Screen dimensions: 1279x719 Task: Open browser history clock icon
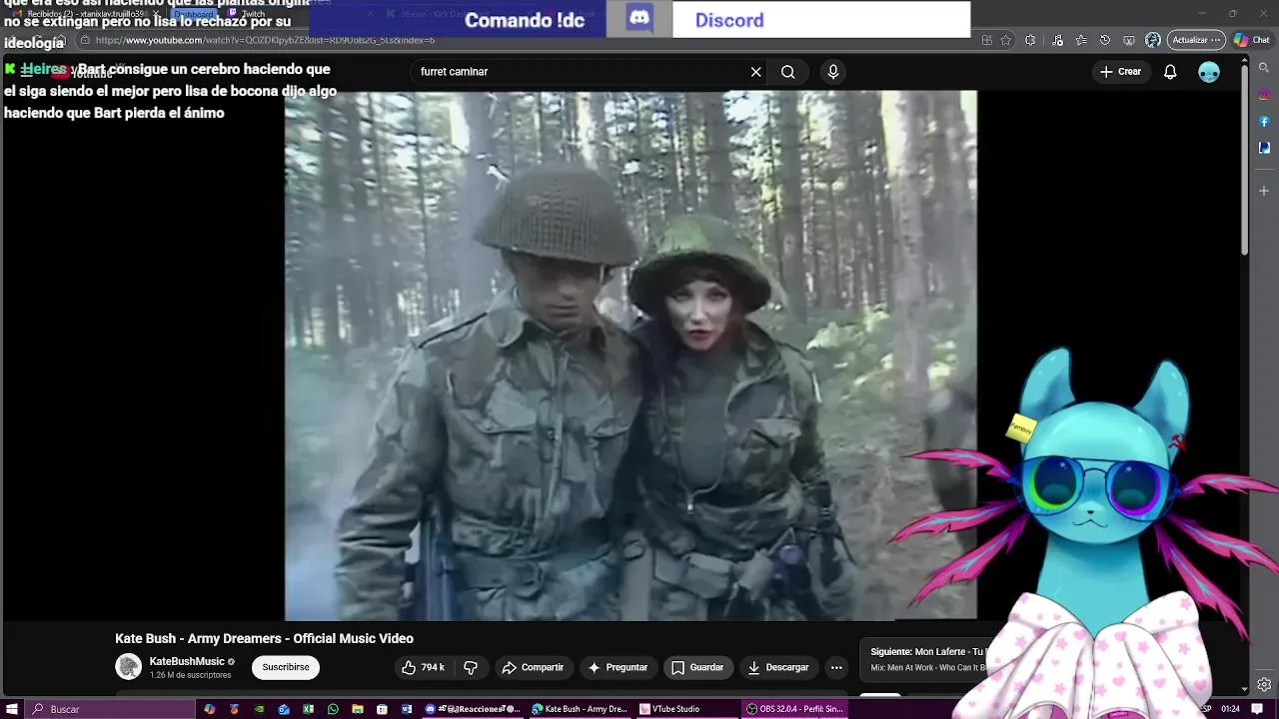pyautogui.click(x=1105, y=40)
